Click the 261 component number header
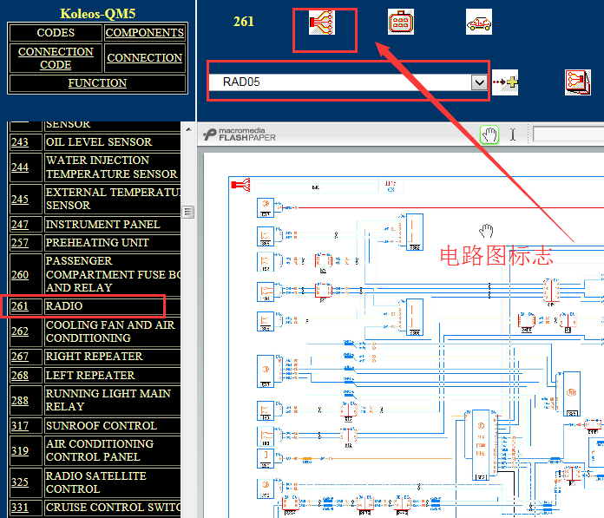 point(244,22)
